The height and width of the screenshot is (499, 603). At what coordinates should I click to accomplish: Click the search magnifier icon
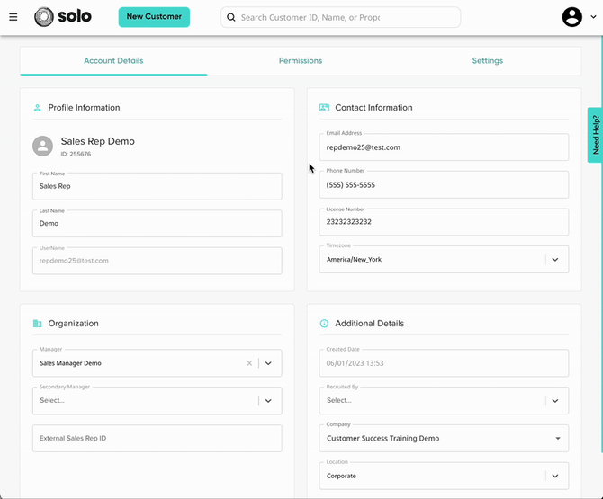(x=231, y=17)
